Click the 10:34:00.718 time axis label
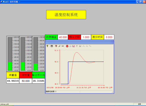This screenshot has height=106, width=146. pyautogui.click(x=105, y=88)
